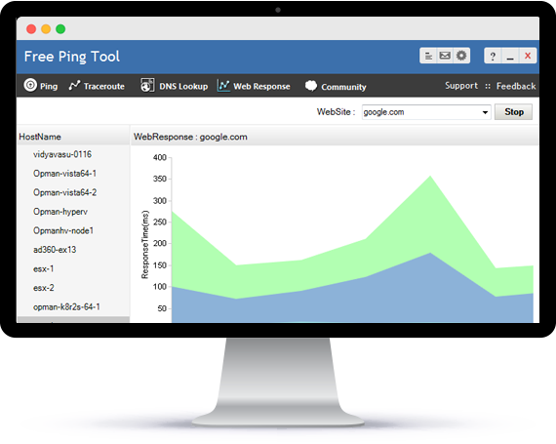Expand the WebSite dropdown arrow
This screenshot has width=556, height=444.
[x=485, y=112]
